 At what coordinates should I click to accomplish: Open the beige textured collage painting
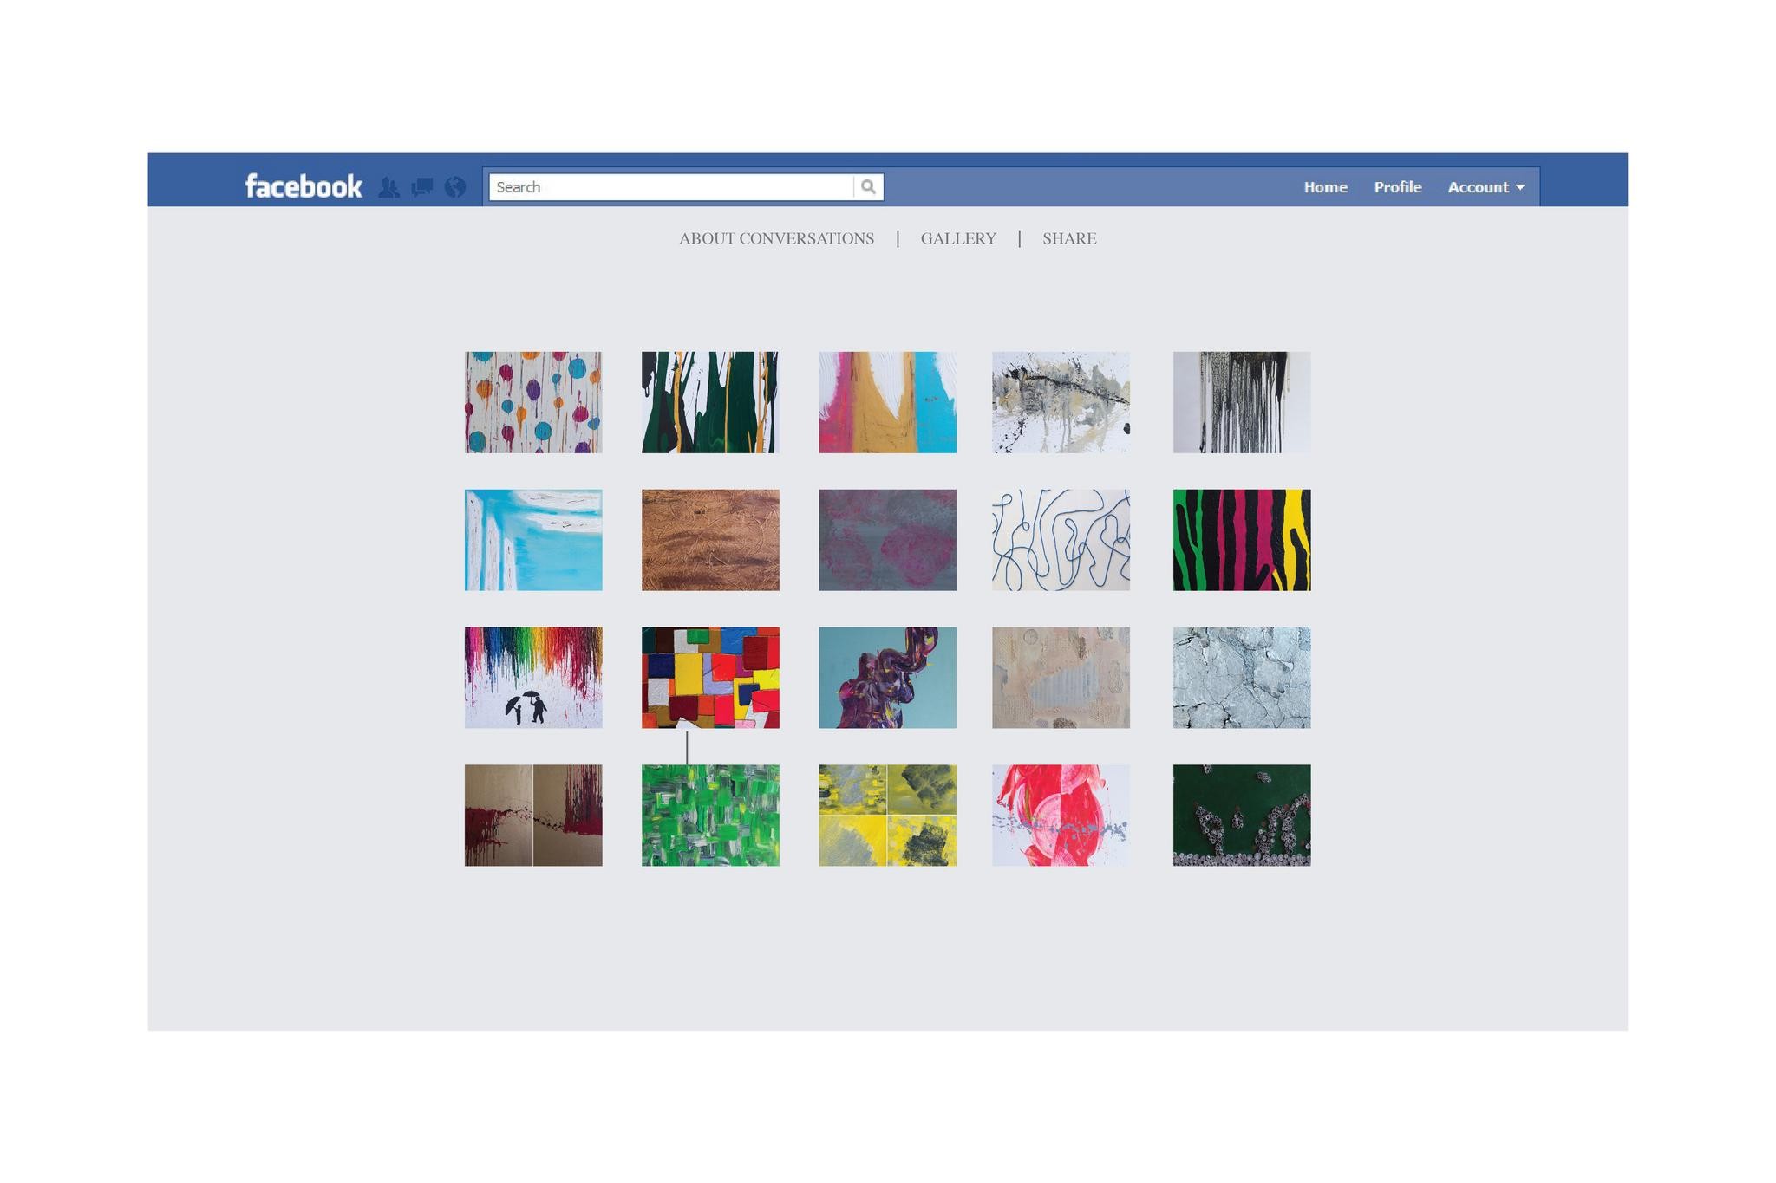click(x=1061, y=678)
